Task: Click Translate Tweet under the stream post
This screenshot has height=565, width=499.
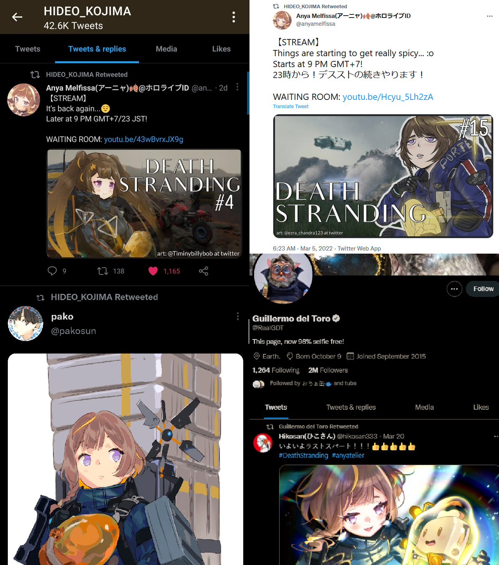Action: [290, 107]
